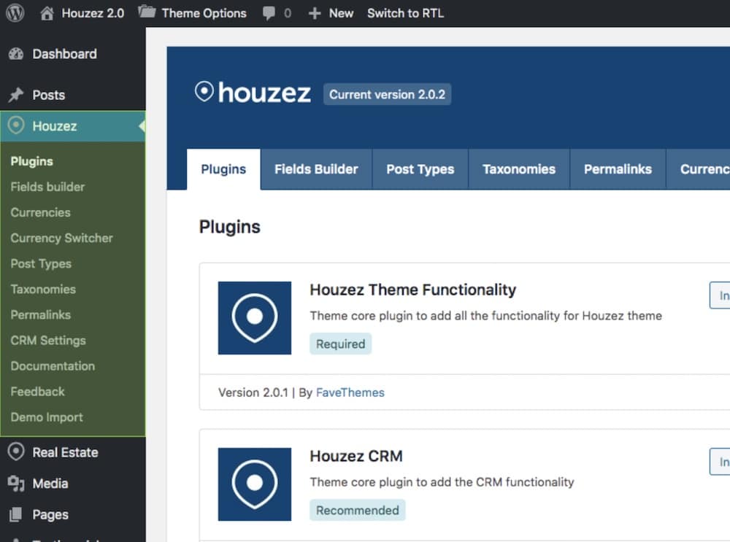This screenshot has height=542, width=730.
Task: Click the comments bubble icon
Action: pos(269,13)
